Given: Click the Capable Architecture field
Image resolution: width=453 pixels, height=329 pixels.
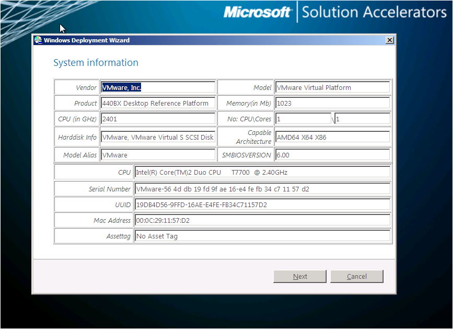Looking at the screenshot, I should coord(332,138).
